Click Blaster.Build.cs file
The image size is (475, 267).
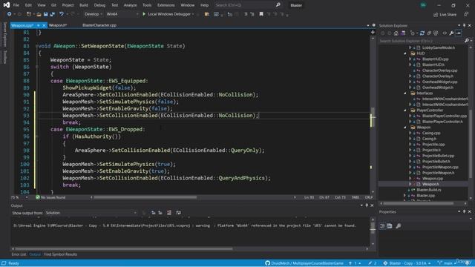pyautogui.click(x=429, y=190)
